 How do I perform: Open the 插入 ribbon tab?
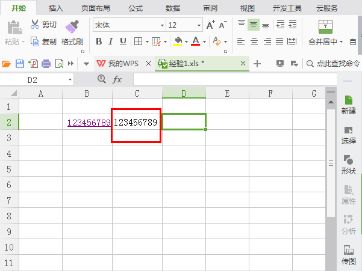click(x=55, y=8)
